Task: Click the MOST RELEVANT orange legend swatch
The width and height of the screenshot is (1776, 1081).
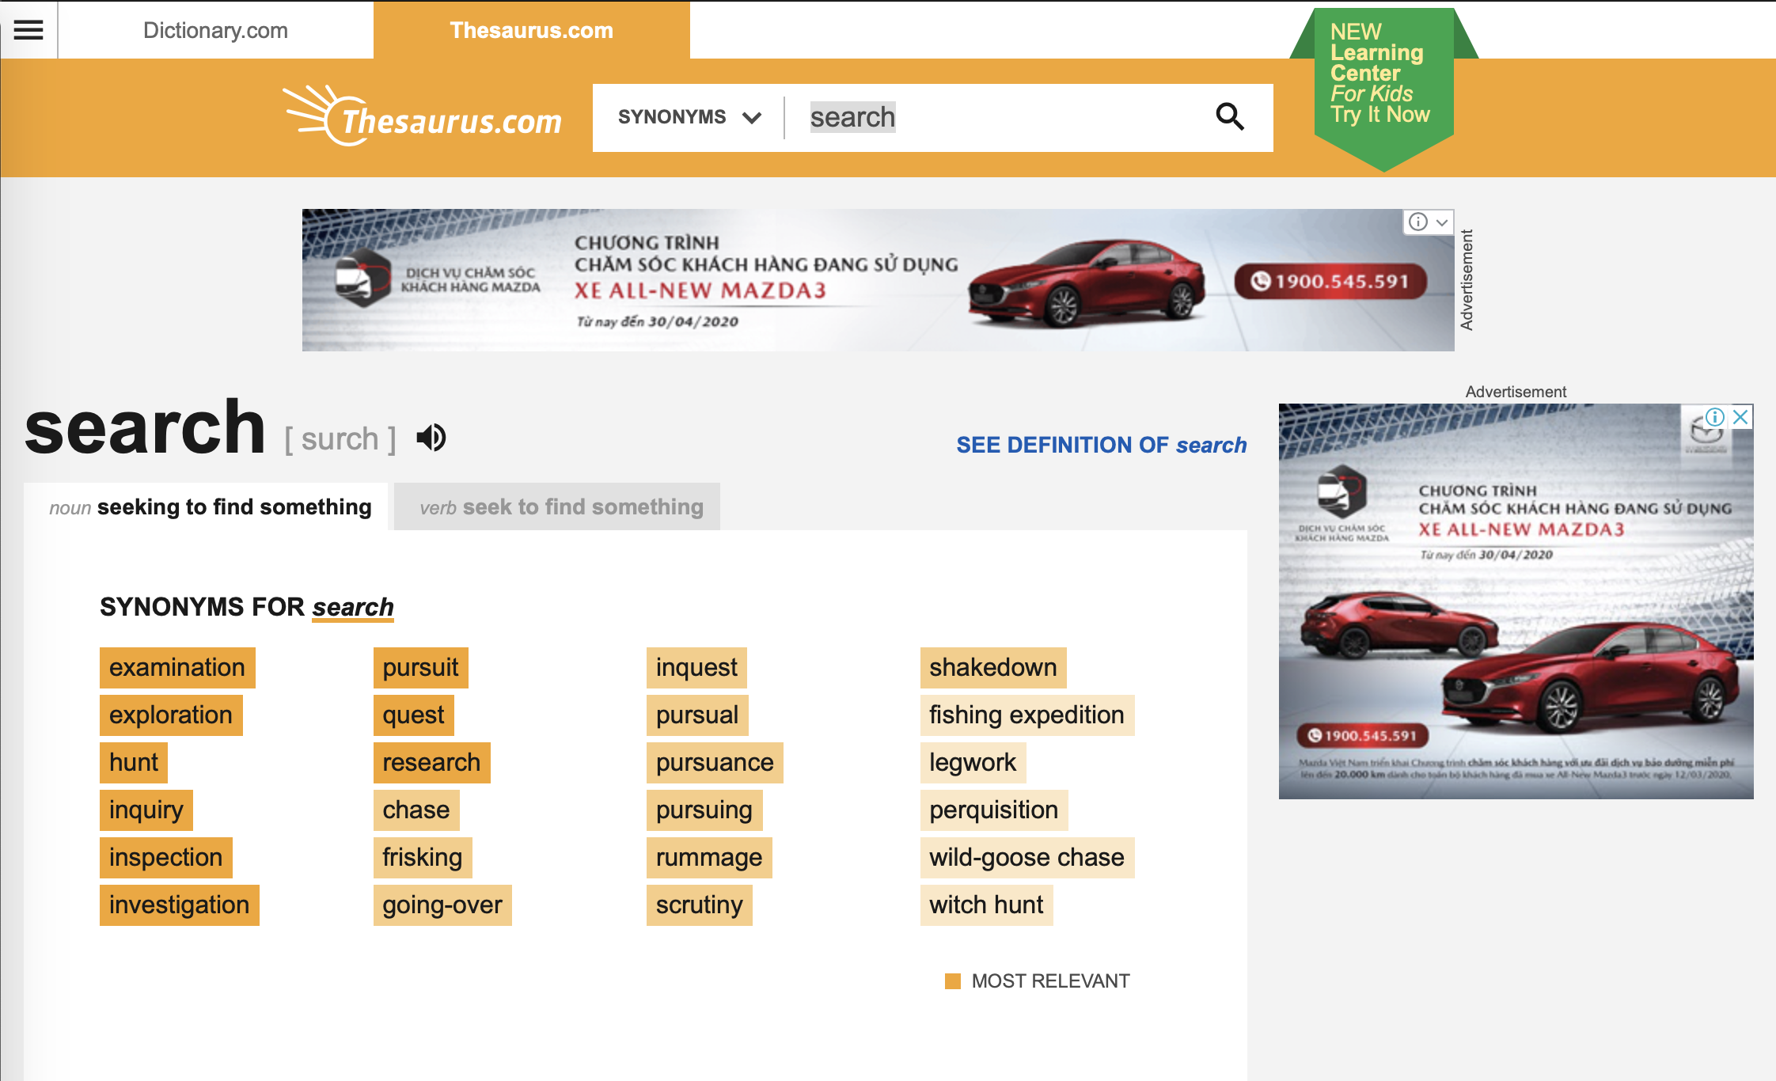Action: pyautogui.click(x=953, y=981)
